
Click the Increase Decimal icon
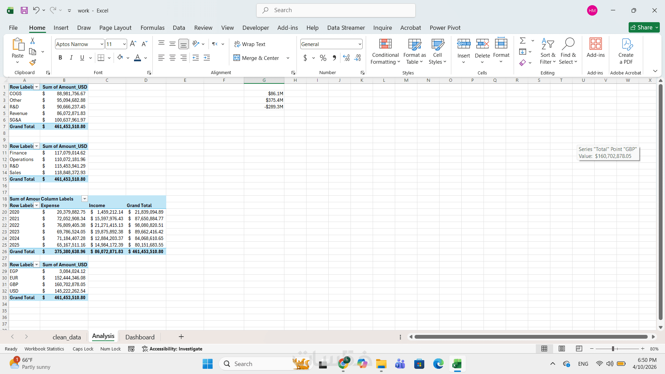[x=346, y=58]
